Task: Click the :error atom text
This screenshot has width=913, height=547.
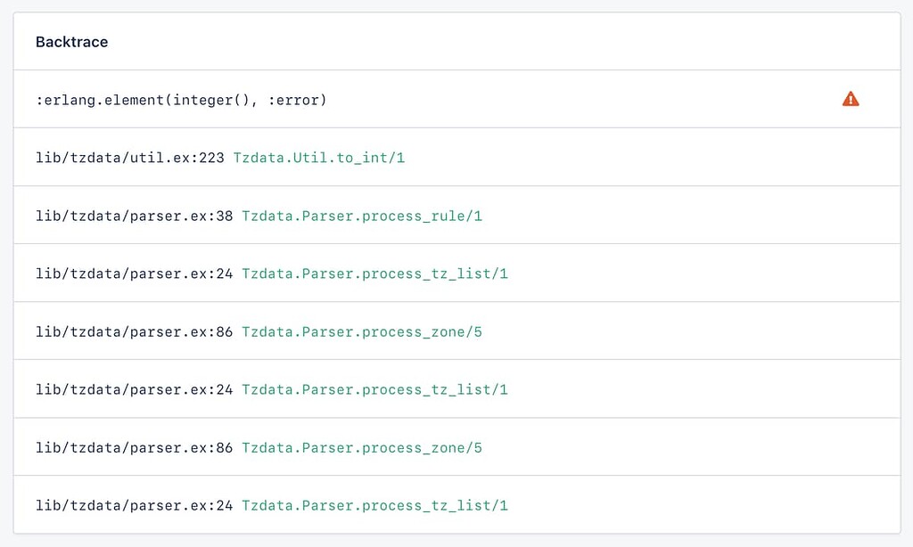Action: [x=292, y=100]
